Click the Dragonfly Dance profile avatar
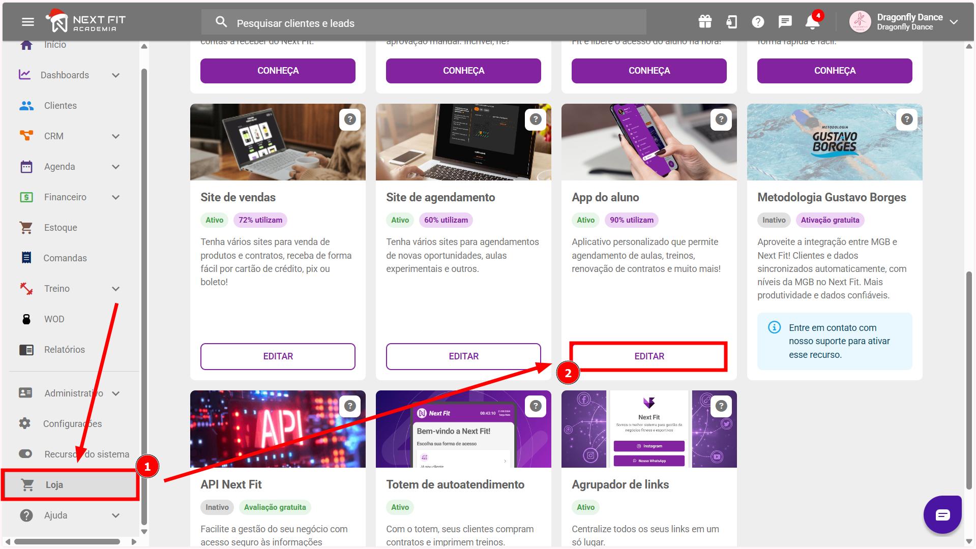 tap(860, 22)
